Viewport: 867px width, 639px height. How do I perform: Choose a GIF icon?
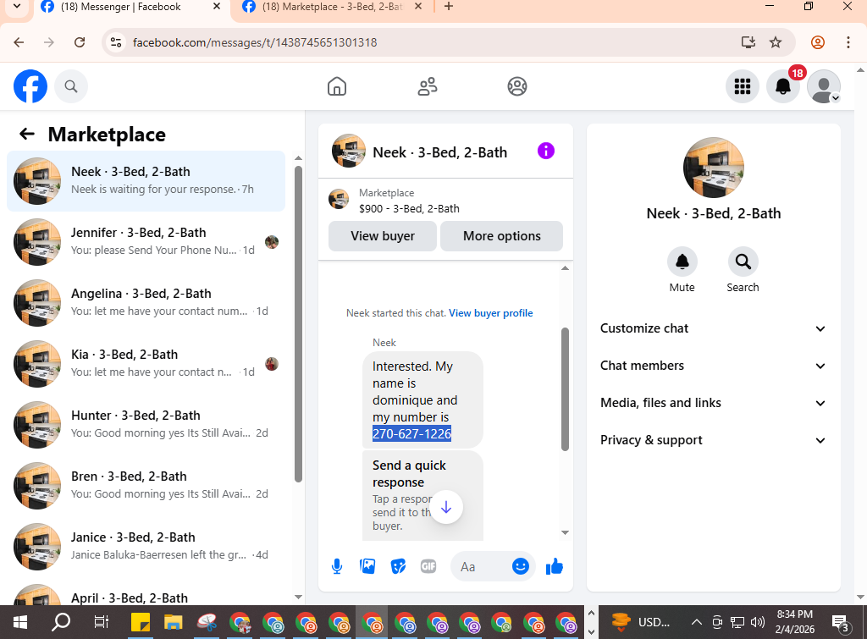428,566
